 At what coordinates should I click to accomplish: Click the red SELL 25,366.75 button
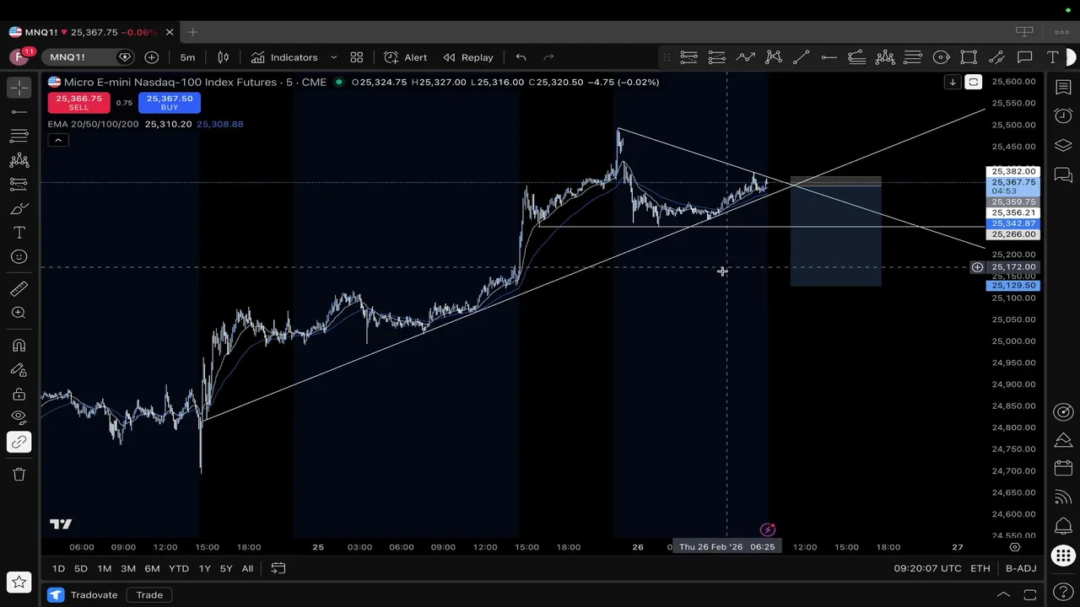point(78,103)
